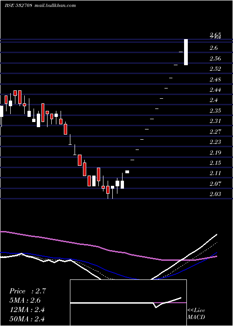Click the '5MA : 2.6' readout
The width and height of the screenshot is (233, 326).
[x=25, y=300]
